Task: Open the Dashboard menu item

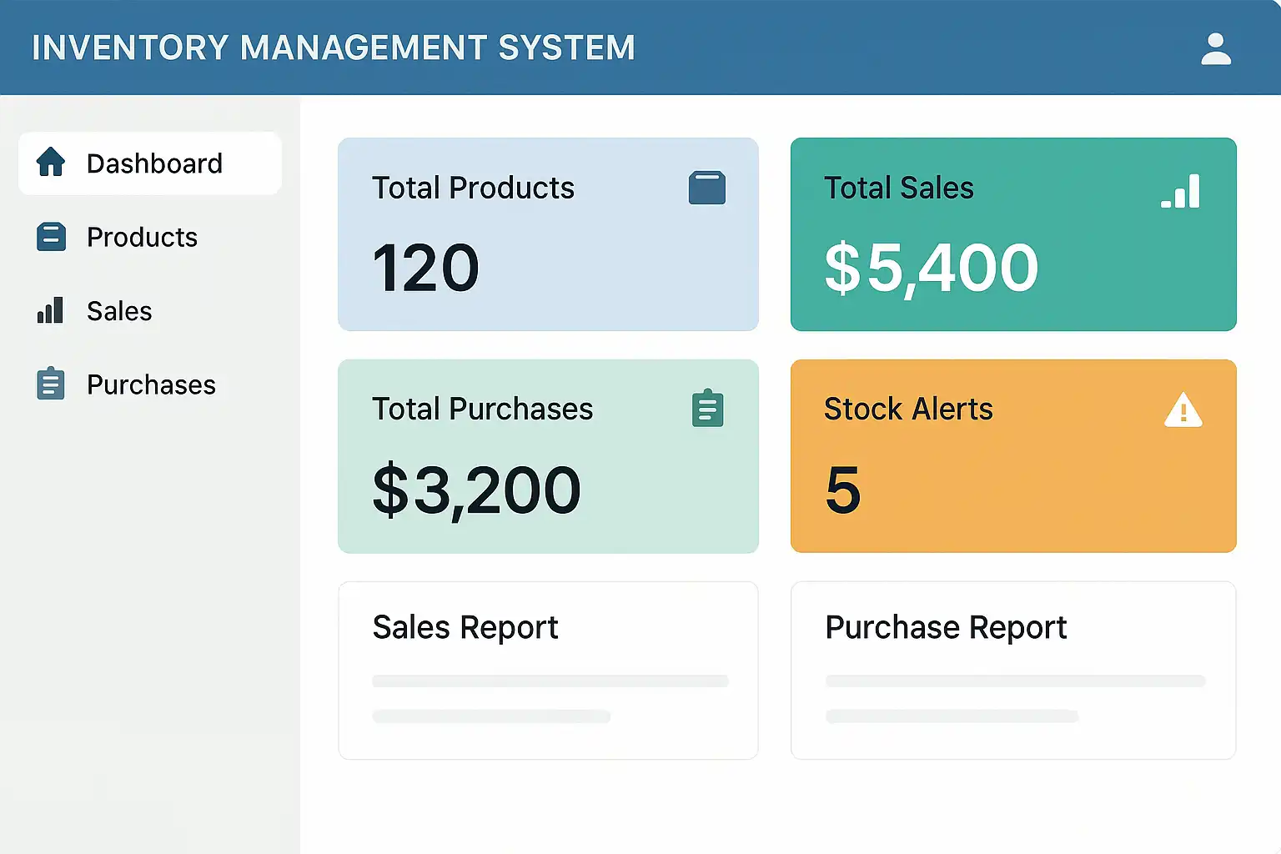Action: (x=154, y=163)
